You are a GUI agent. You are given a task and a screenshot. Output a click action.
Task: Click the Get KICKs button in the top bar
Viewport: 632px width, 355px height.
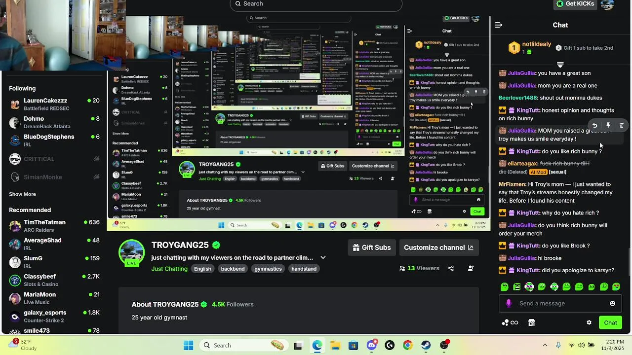(x=575, y=3)
